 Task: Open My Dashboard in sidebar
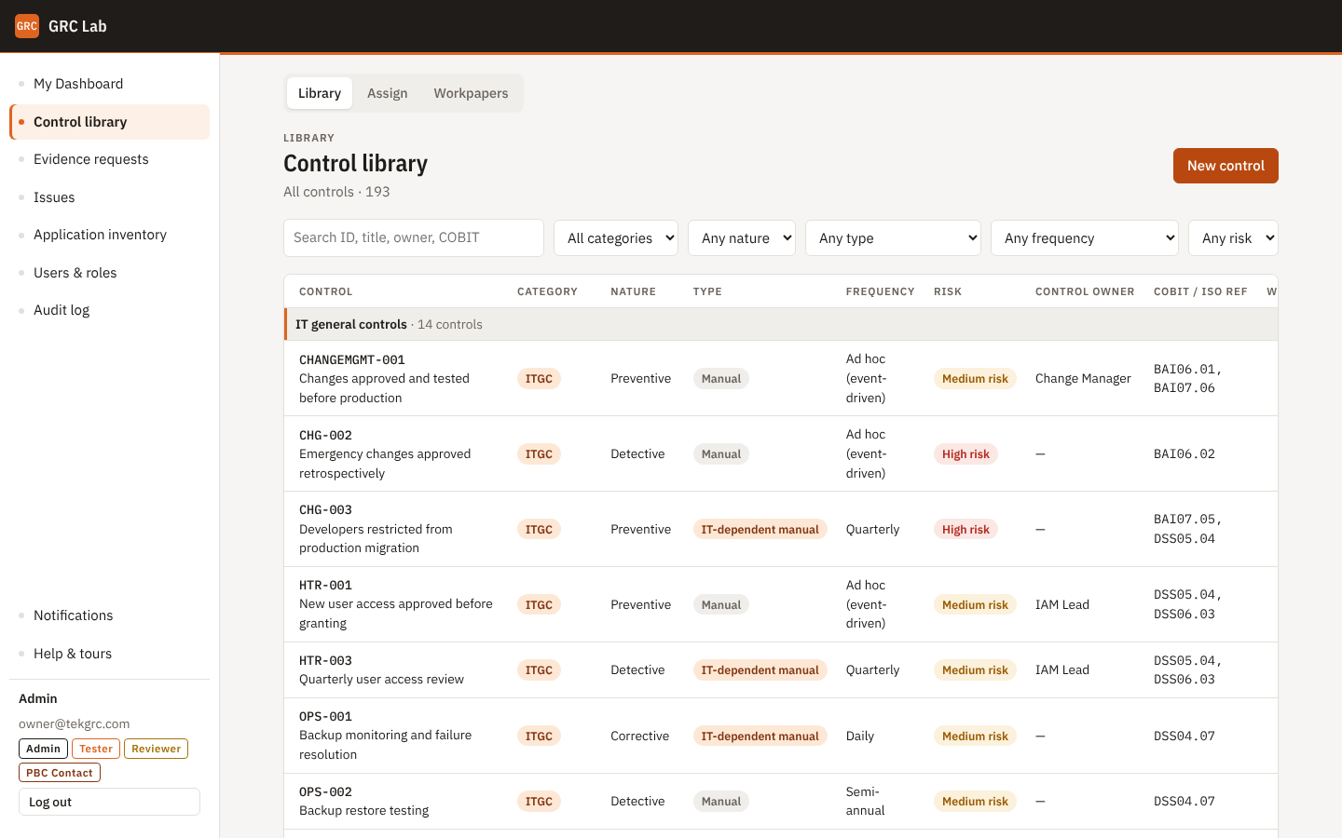110,84
